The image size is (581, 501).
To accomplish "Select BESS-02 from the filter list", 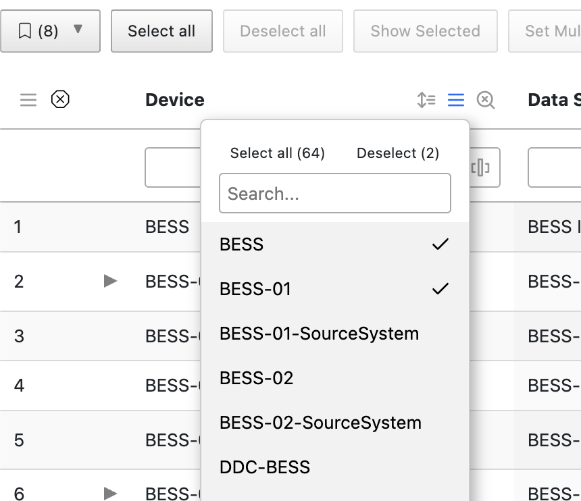I will 257,378.
